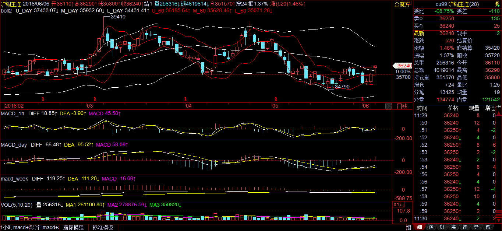Screen dimensions: 502x231
Task: Toggle the X1万 volume unit box
Action: 398,204
